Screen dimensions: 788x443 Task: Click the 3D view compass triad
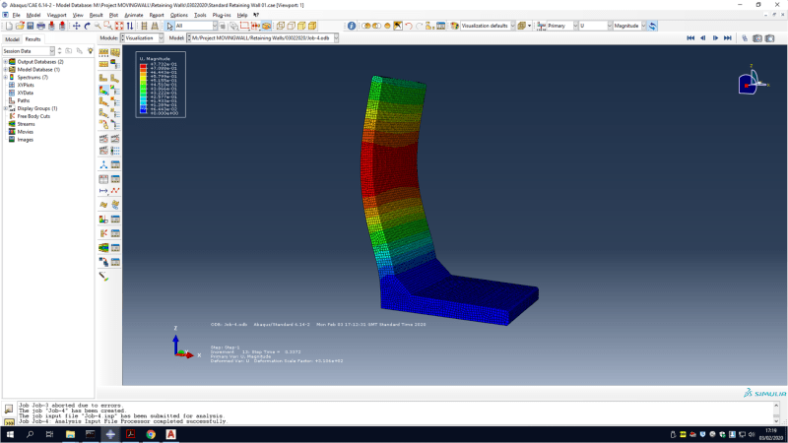pyautogui.click(x=753, y=82)
